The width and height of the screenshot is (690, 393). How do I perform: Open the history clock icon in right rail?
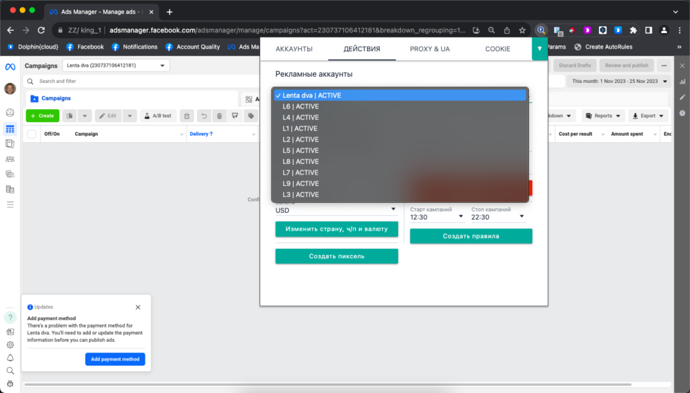(x=682, y=113)
